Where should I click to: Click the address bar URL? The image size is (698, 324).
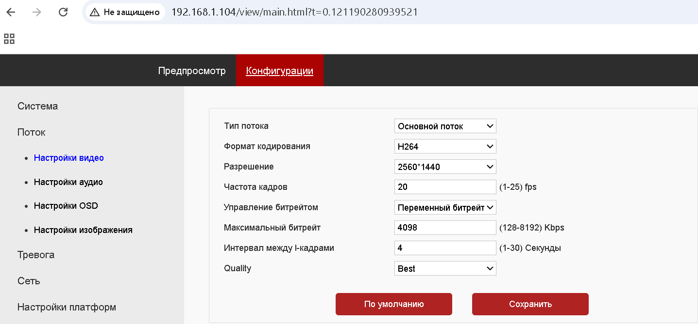[x=294, y=12]
